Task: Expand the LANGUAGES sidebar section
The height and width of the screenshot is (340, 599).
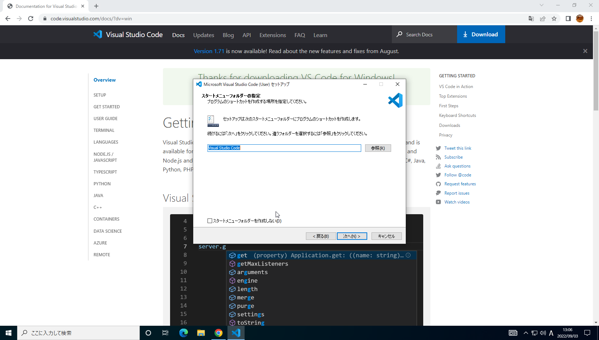Action: [x=106, y=142]
